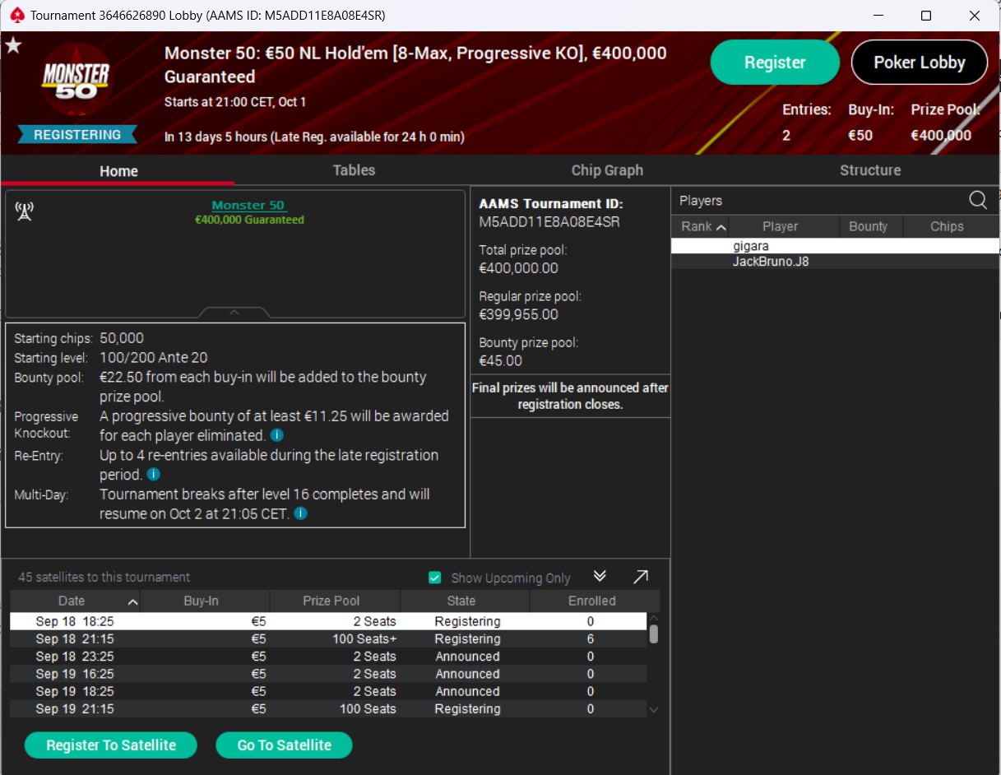Click the favorite star icon
The height and width of the screenshot is (775, 1001).
(x=13, y=45)
